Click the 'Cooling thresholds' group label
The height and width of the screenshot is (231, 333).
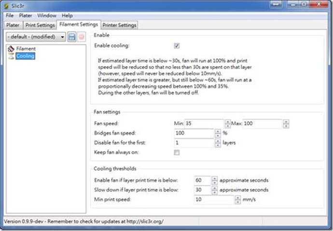pos(115,169)
